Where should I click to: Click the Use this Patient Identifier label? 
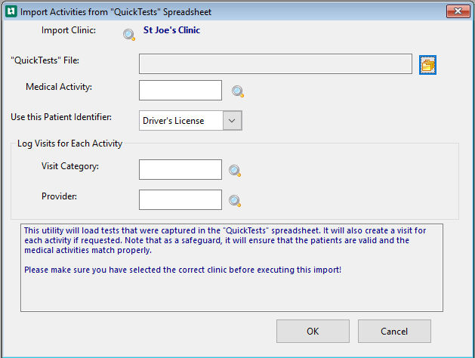click(x=61, y=117)
